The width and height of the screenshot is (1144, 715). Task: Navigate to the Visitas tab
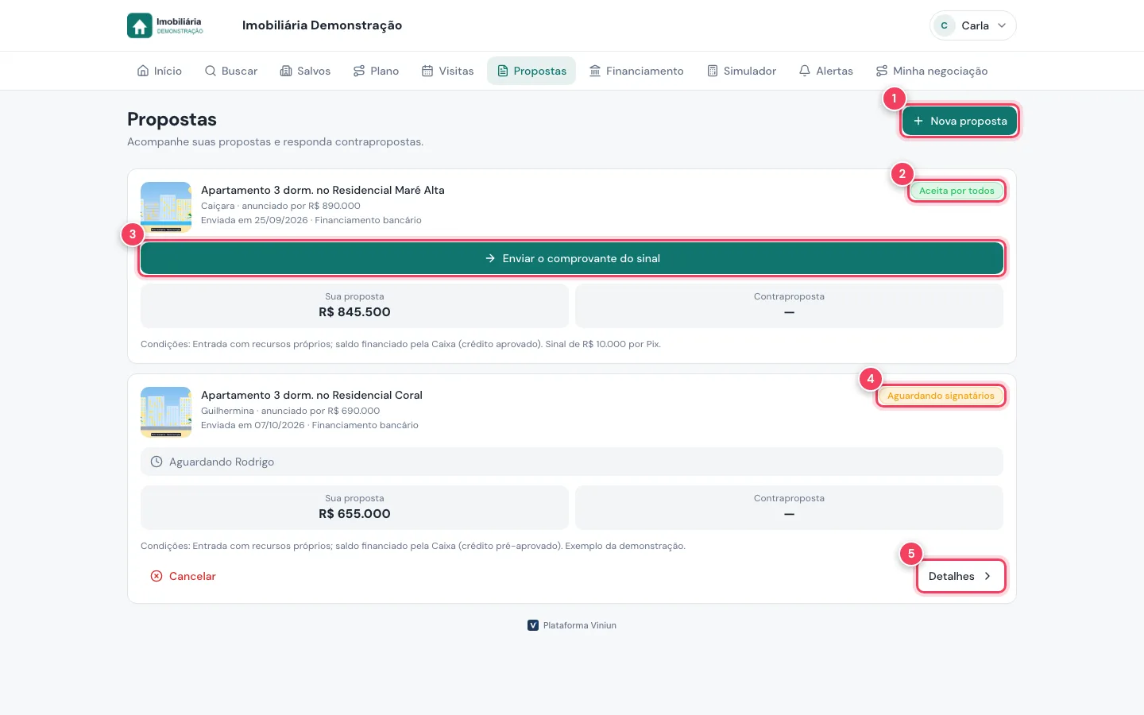click(x=447, y=71)
